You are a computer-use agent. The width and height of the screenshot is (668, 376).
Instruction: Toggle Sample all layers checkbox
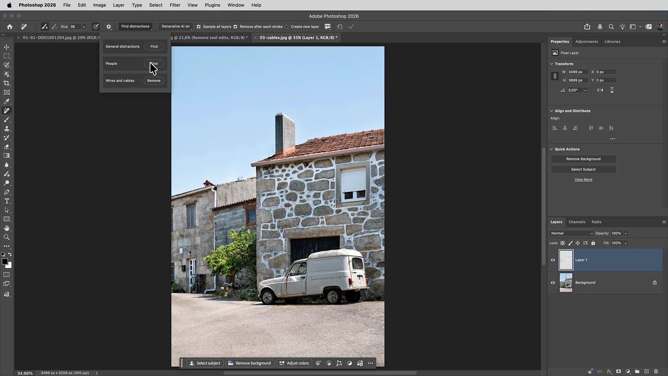[x=199, y=26]
